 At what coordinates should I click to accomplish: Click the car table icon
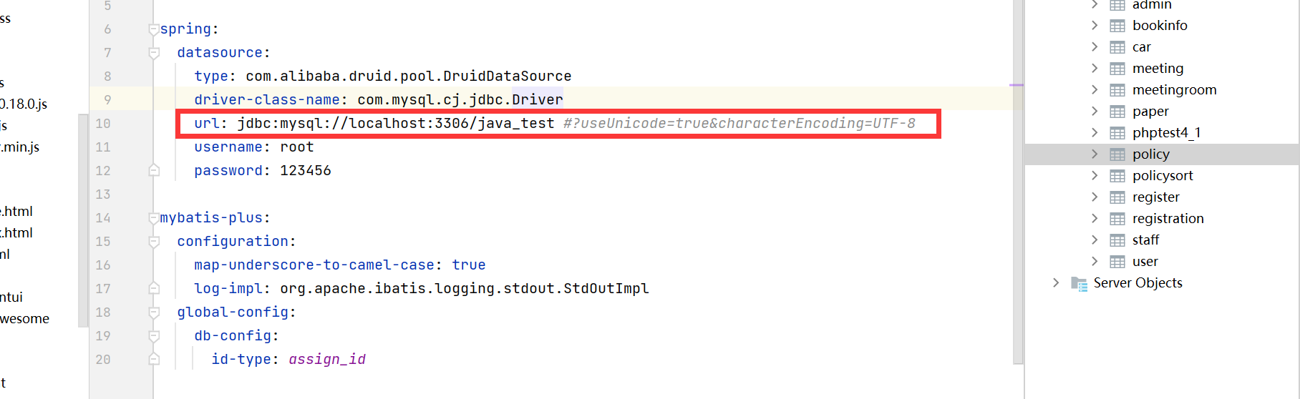[1117, 47]
